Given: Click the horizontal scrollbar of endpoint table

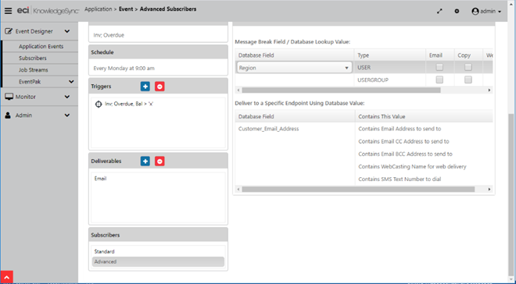Looking at the screenshot, I should (358, 189).
